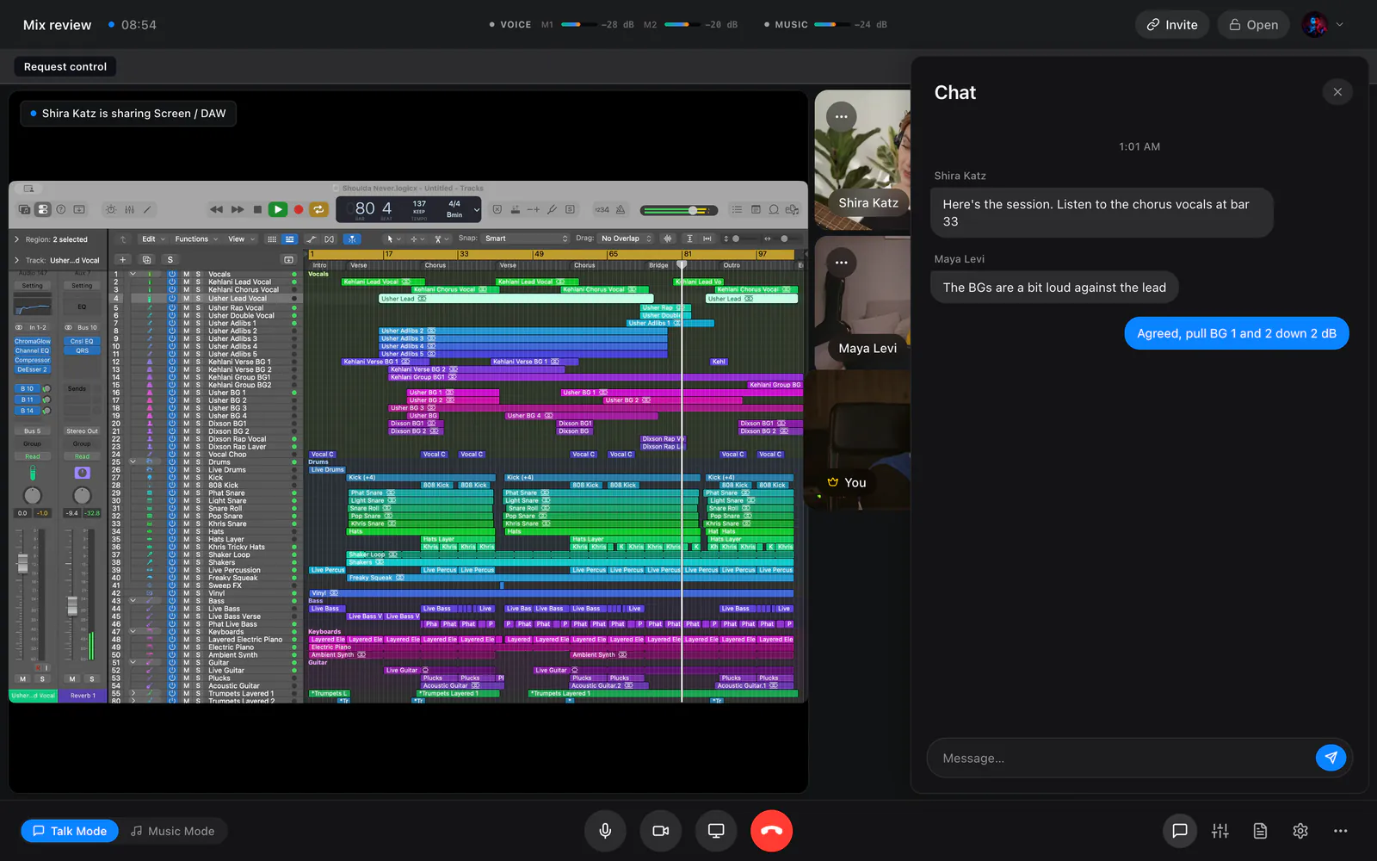
Task: Open options menu on Maya Levi's video tile
Action: click(x=841, y=263)
